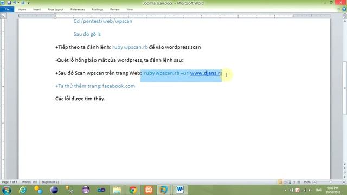
Task: Switch to Word via taskbar icon
Action: point(179,190)
